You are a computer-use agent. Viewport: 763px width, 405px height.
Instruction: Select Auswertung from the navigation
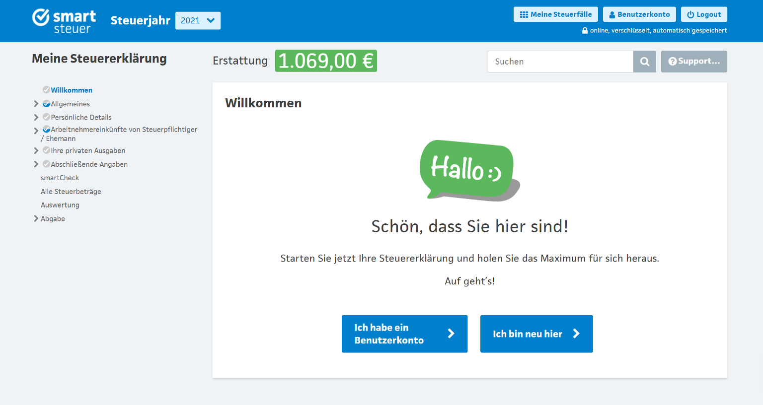(x=60, y=204)
